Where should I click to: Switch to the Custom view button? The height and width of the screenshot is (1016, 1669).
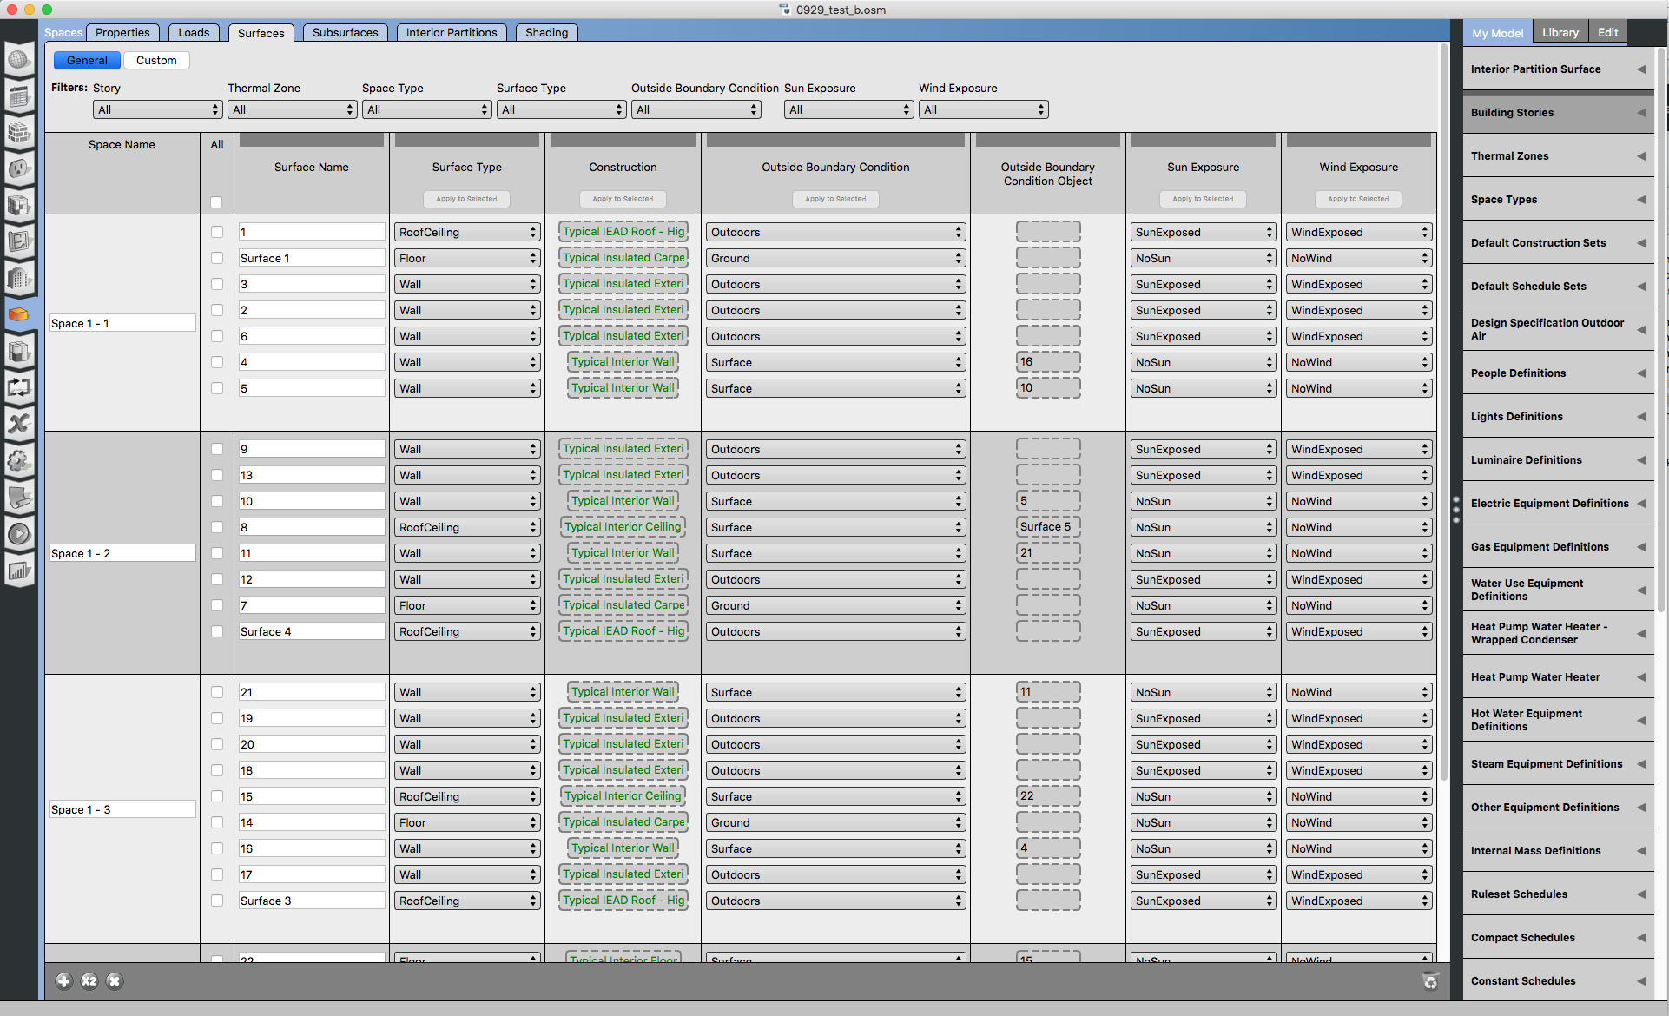tap(156, 60)
